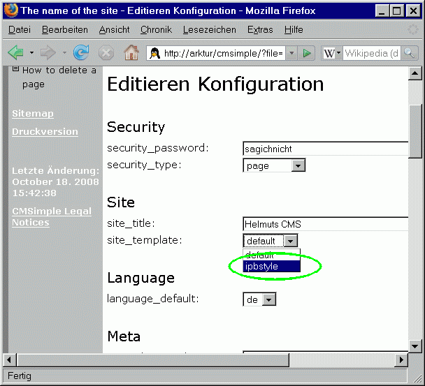
Task: Open the Sitemap link
Action: (x=33, y=114)
